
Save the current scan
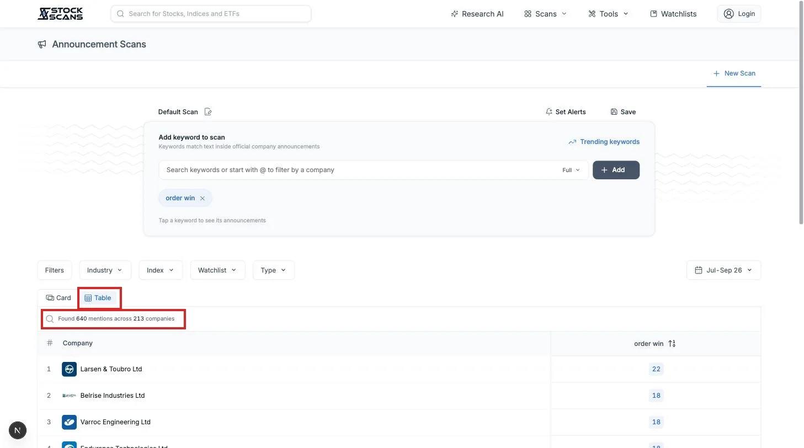623,112
